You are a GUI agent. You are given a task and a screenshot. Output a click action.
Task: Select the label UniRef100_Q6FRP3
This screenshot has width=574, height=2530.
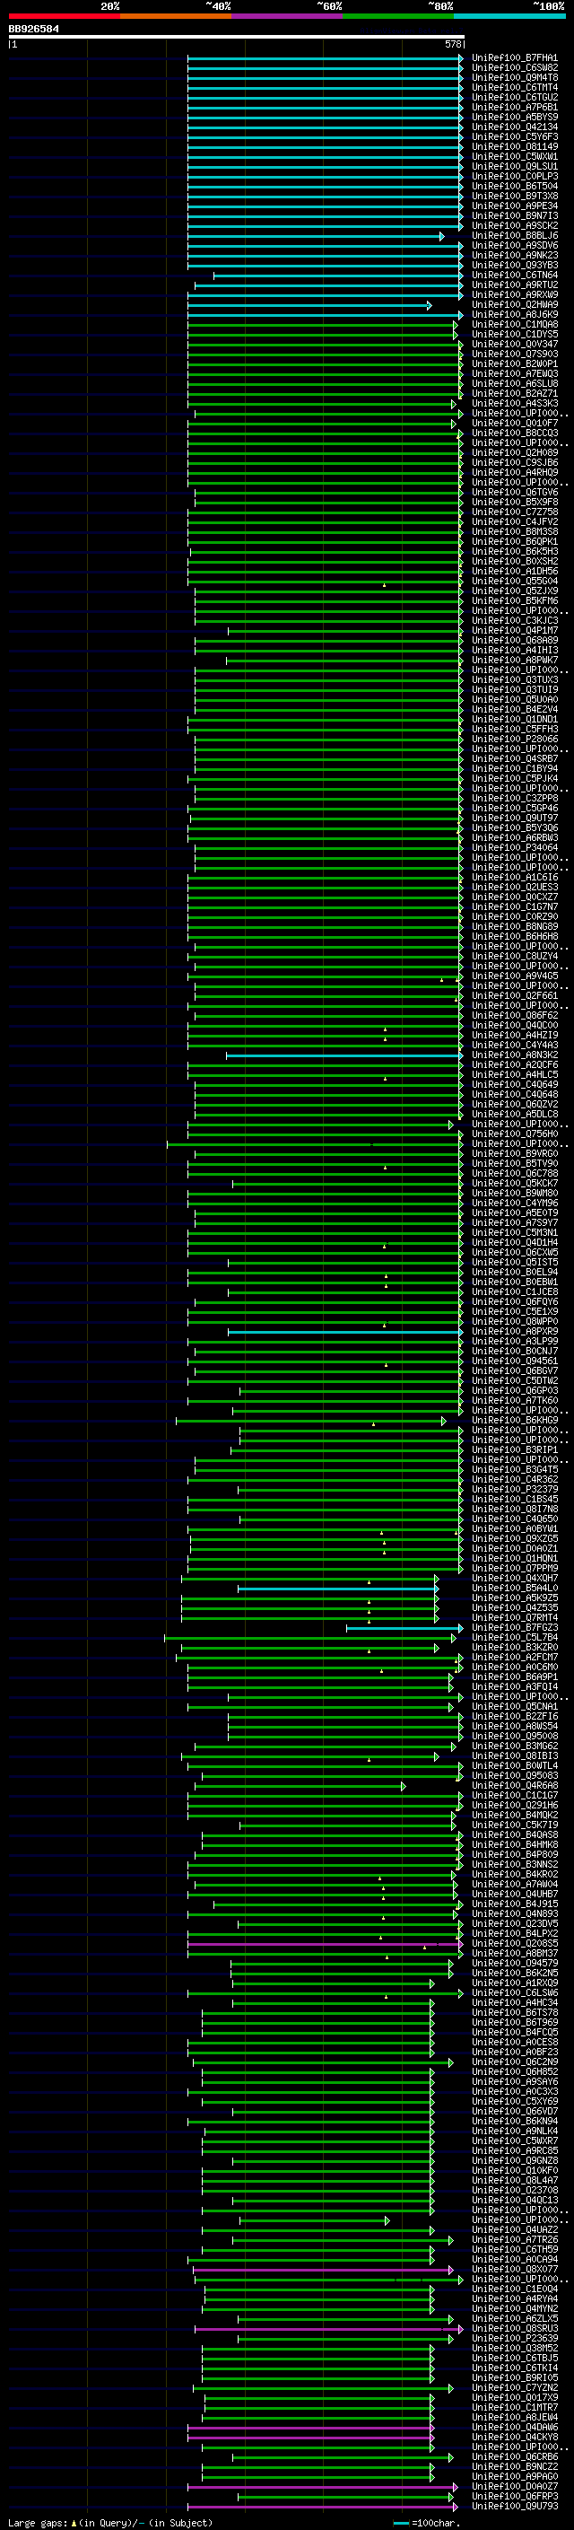tap(514, 2496)
